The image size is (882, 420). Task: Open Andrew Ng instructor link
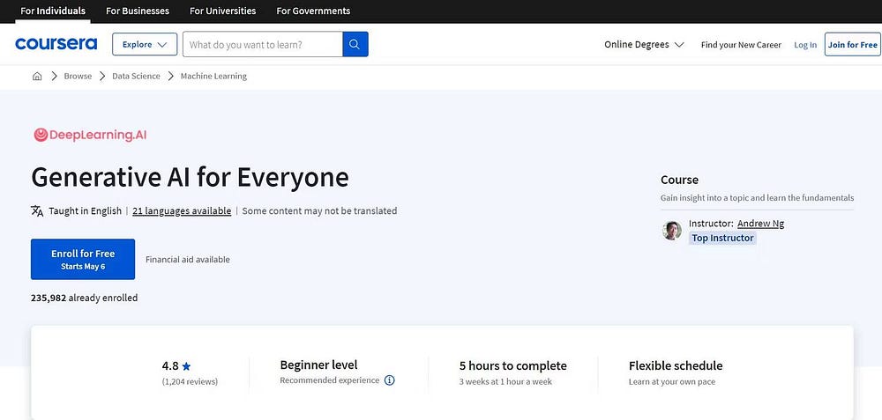click(760, 224)
